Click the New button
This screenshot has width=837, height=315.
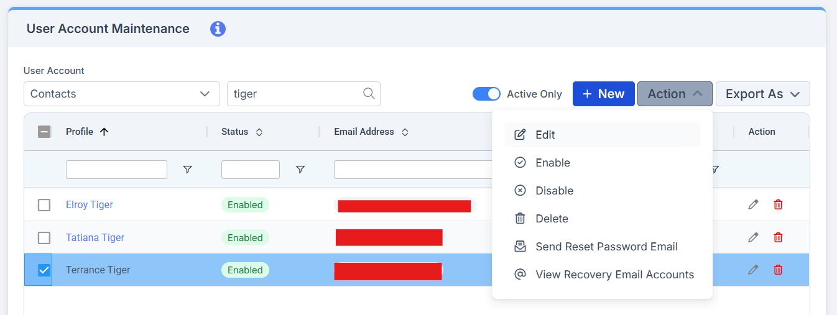(x=603, y=94)
